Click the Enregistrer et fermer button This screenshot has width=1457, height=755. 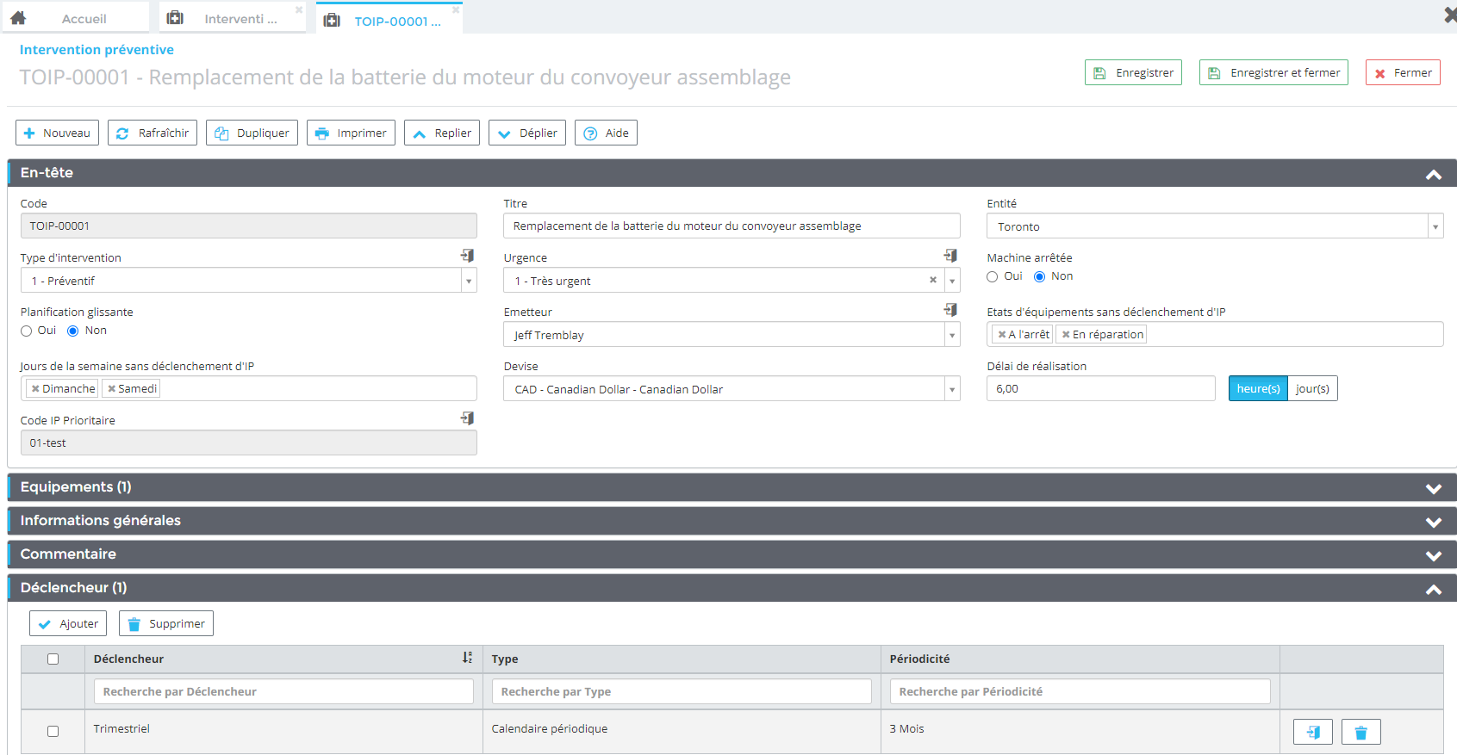[x=1273, y=73]
